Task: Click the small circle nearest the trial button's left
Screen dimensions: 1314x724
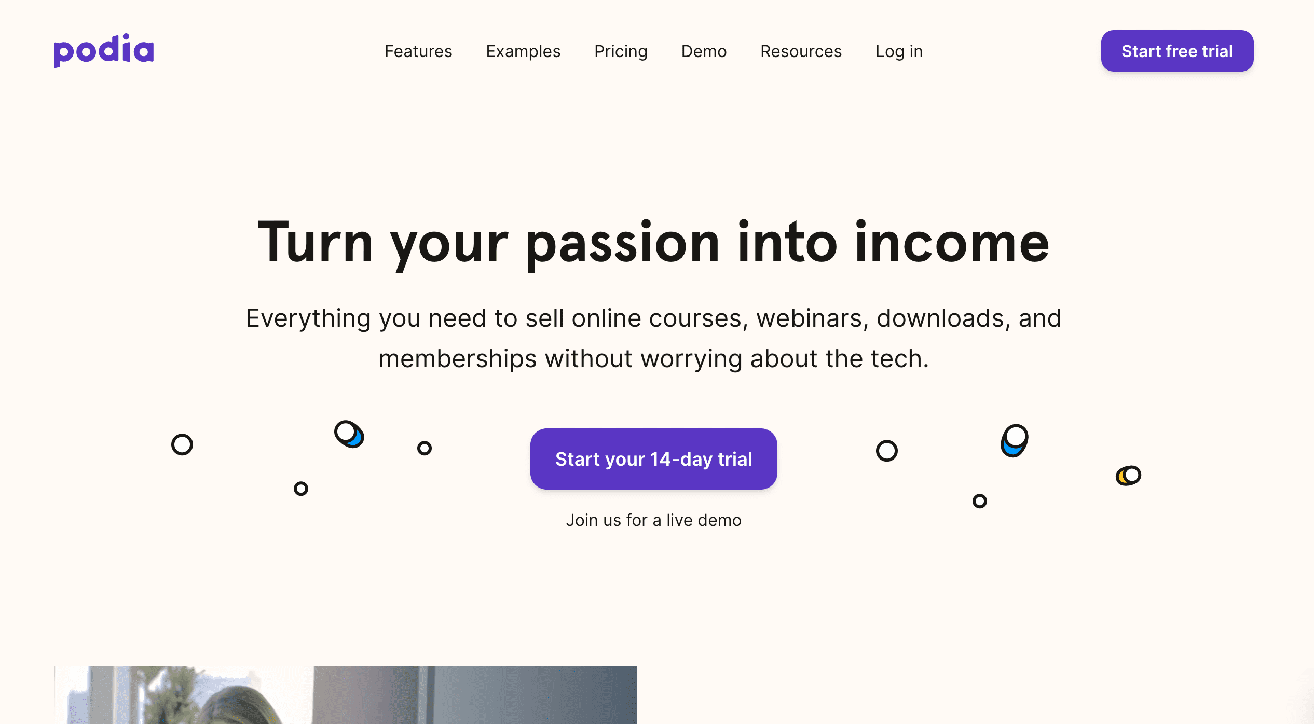Action: click(425, 448)
